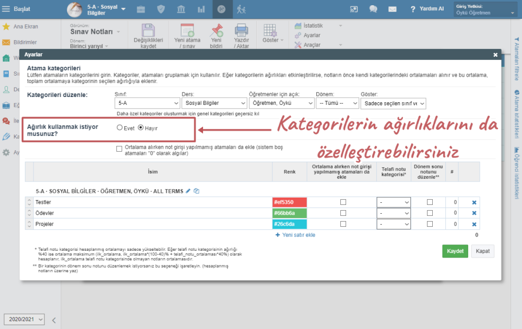This screenshot has height=329, width=522.
Task: Check Dönem sonu notunu düzenle for Testler
Action: point(430,202)
